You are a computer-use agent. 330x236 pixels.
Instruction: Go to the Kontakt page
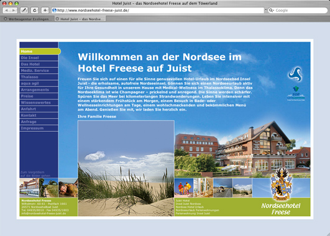click(x=39, y=116)
